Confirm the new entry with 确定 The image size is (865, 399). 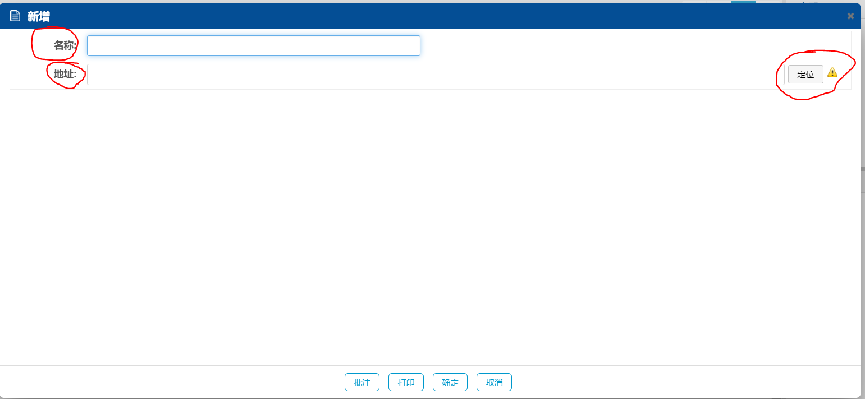450,382
